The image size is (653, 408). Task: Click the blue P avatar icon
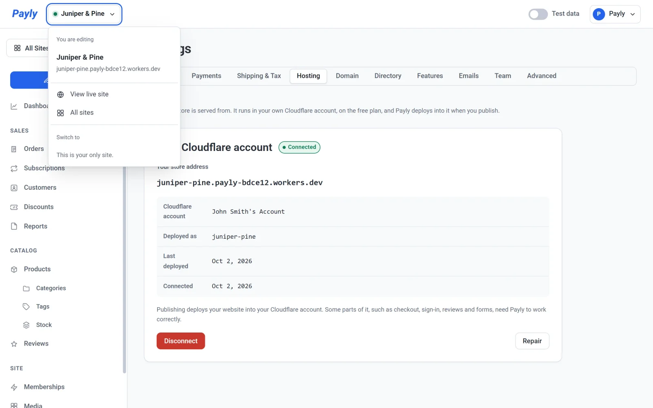point(599,14)
